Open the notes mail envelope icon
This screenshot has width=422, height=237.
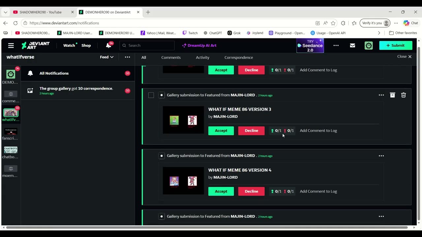[x=352, y=45]
